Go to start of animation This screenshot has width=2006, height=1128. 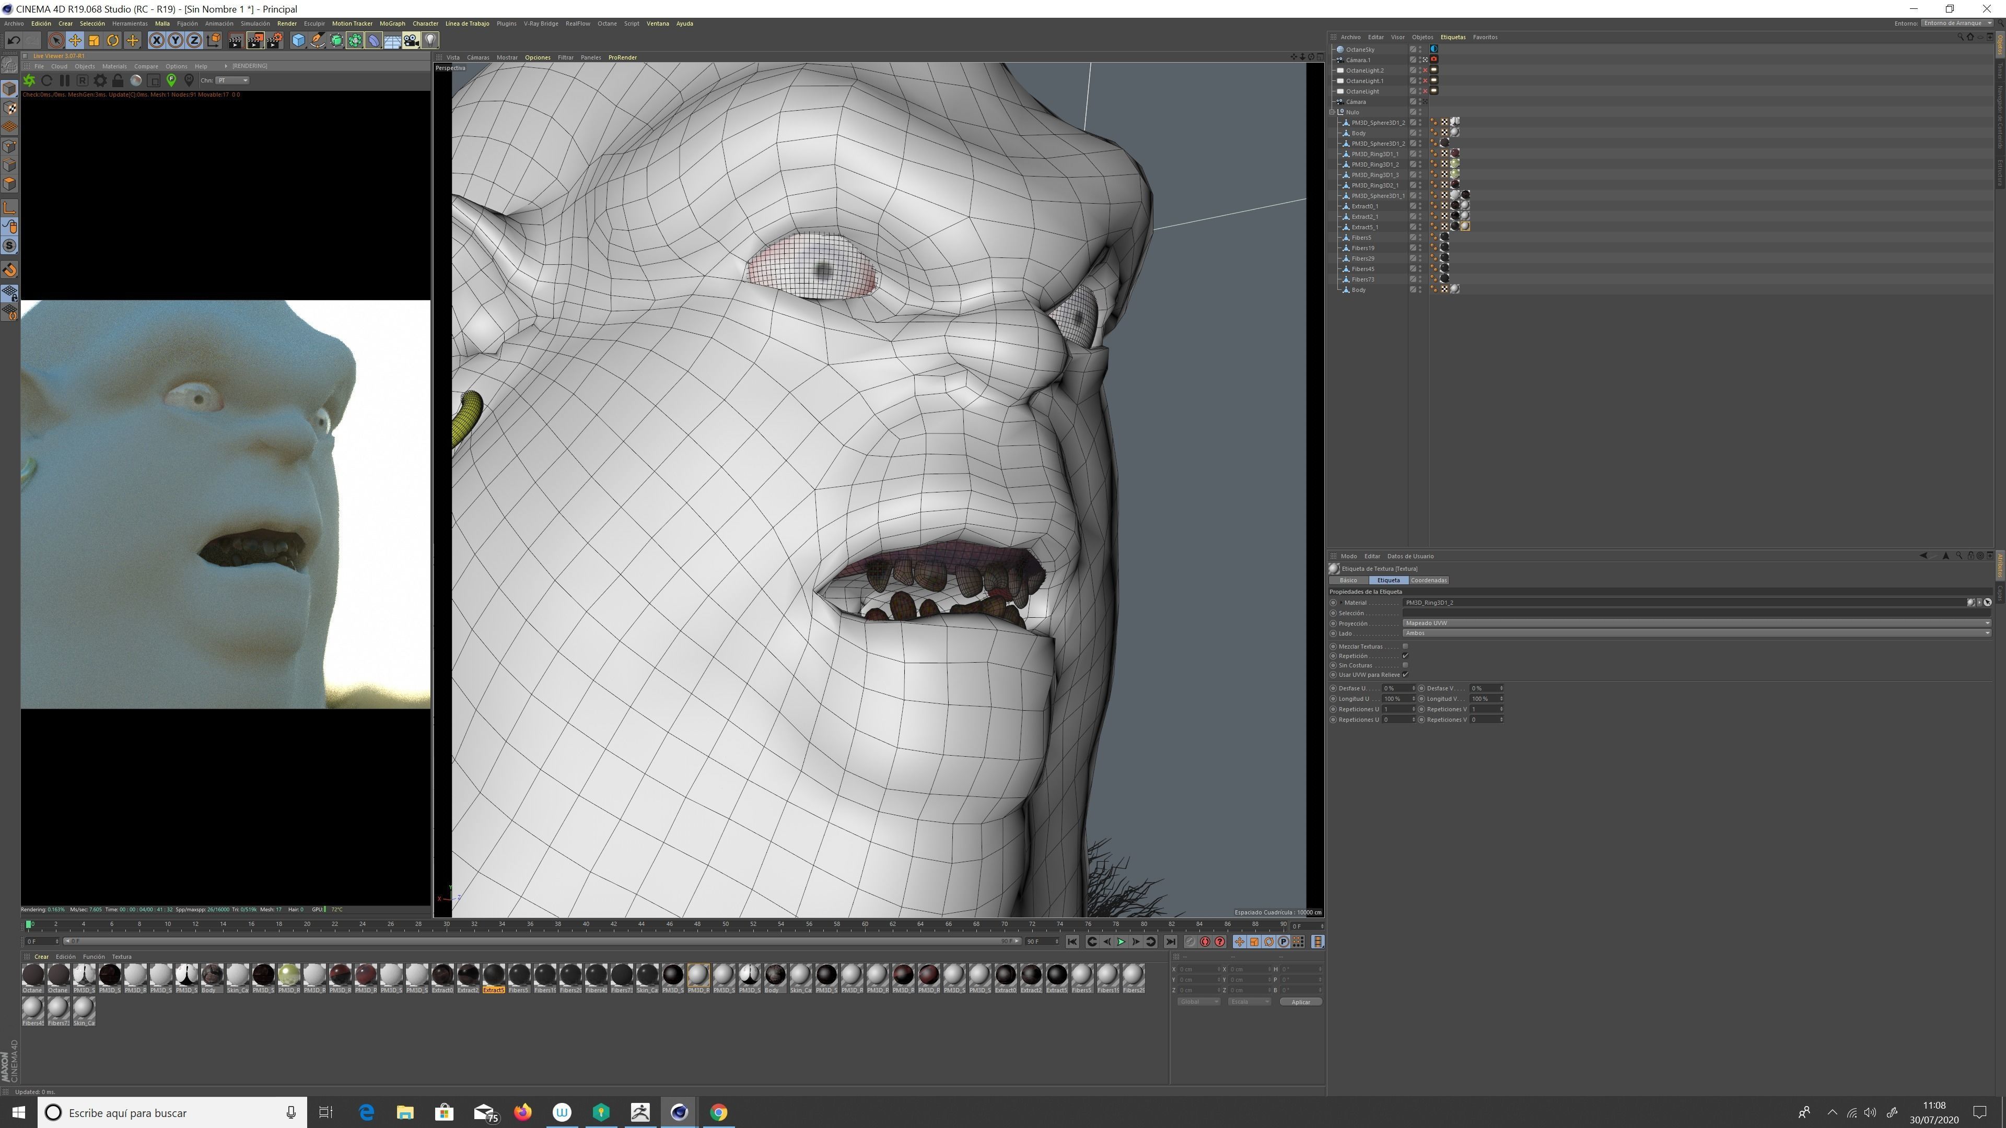coord(1072,942)
